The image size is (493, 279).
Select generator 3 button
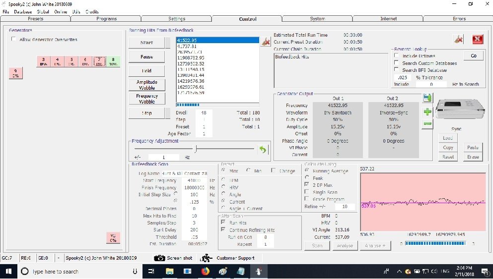point(43,61)
